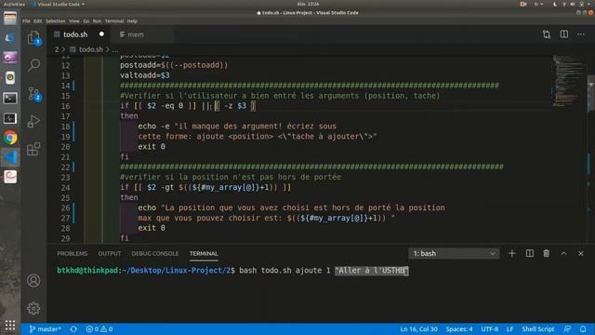Click 'valtoadd=$3' on line 13
Viewport: 595px width, 335px height.
(145, 75)
